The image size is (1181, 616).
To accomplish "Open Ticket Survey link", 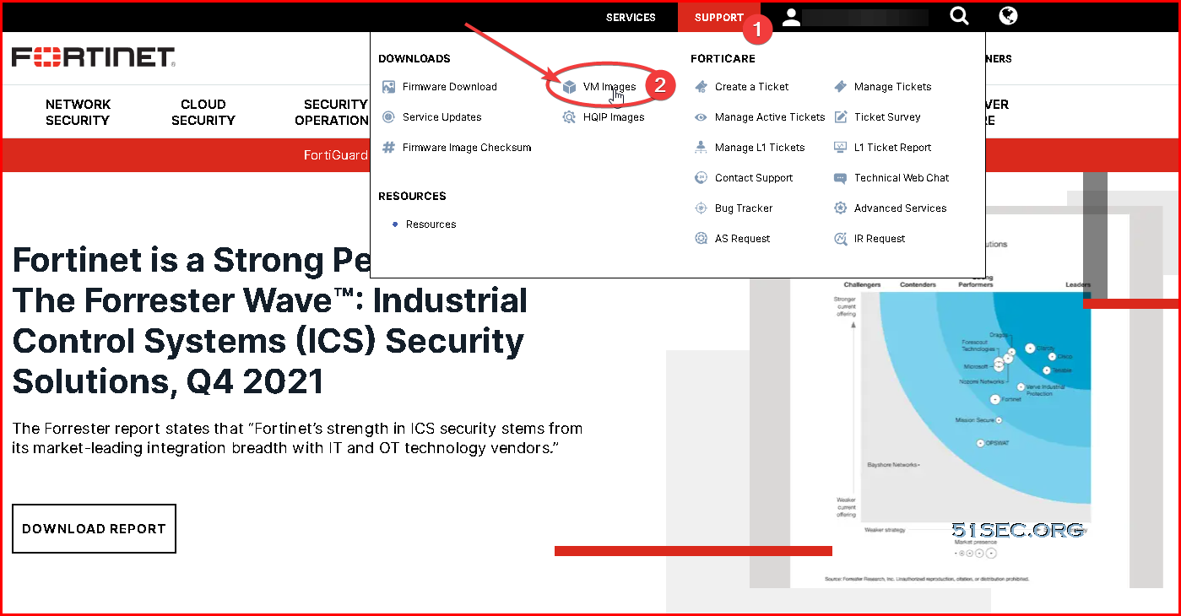I will point(887,117).
